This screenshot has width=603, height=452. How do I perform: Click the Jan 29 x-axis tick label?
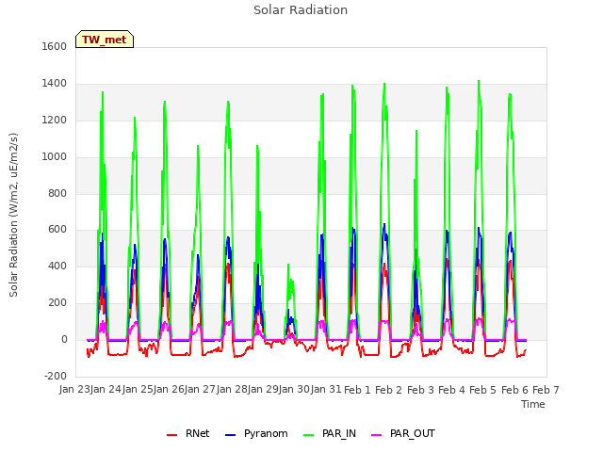coord(263,389)
